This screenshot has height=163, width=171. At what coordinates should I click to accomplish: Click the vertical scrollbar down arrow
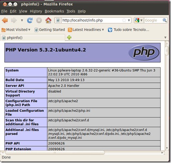167,148
